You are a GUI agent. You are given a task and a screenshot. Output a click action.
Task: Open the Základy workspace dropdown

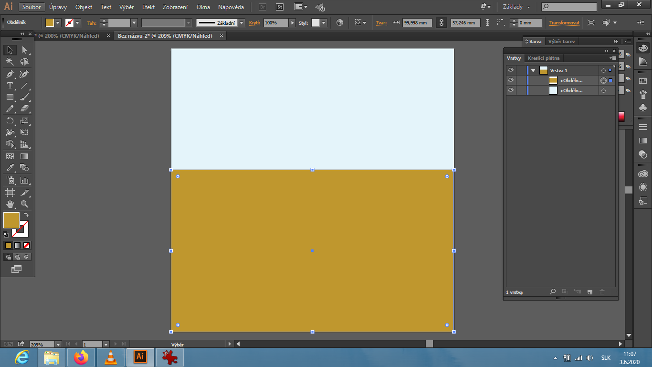(516, 7)
